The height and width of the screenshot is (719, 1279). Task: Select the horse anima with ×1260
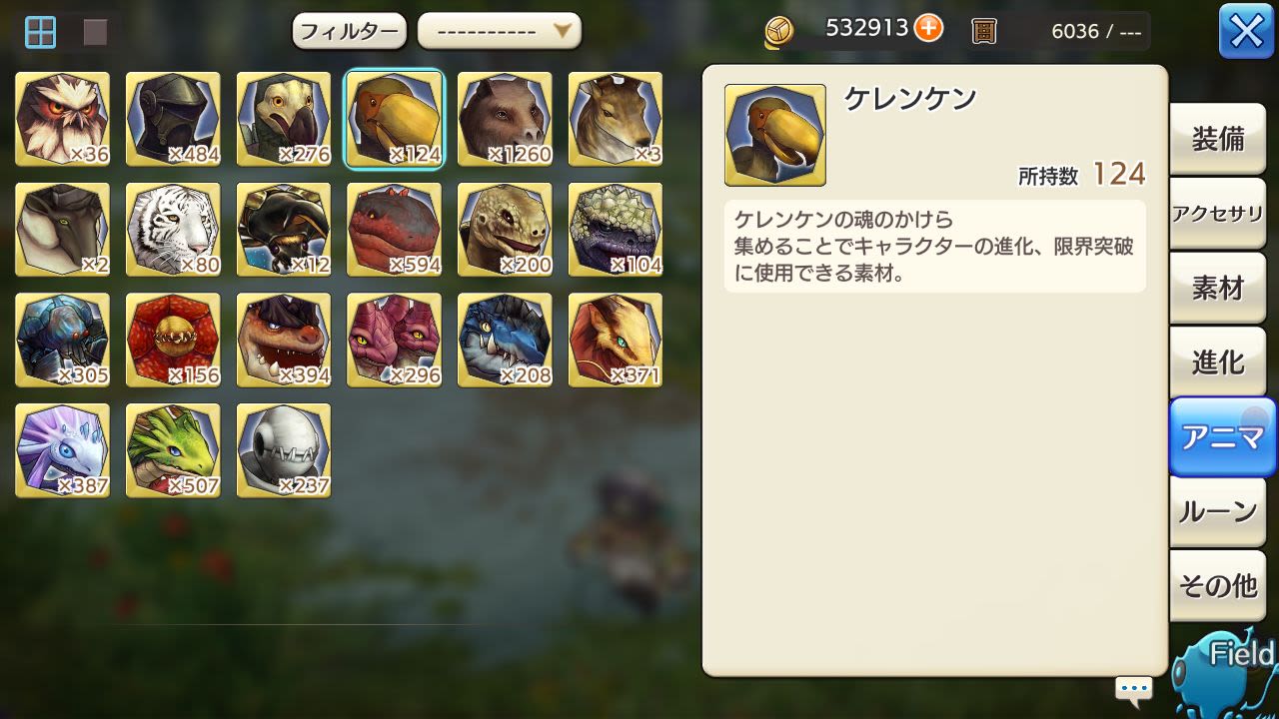[x=505, y=119]
